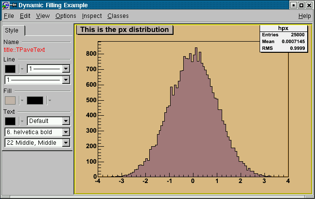Switch to the Style tab
The height and width of the screenshot is (199, 315).
coord(12,31)
